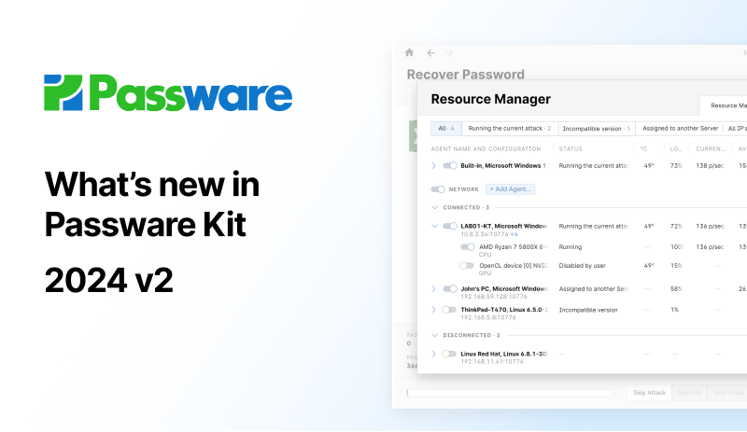The height and width of the screenshot is (432, 747).
Task: Expand the Built-in Microsoft Windows row
Action: [x=433, y=165]
